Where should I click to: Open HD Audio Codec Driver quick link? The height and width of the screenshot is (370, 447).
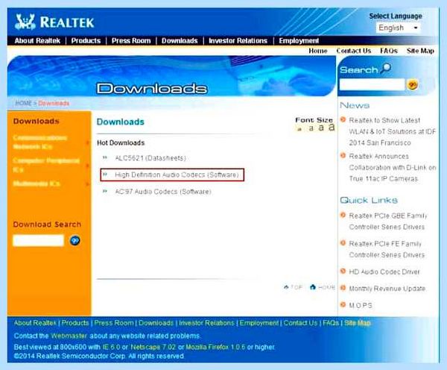[x=384, y=272]
